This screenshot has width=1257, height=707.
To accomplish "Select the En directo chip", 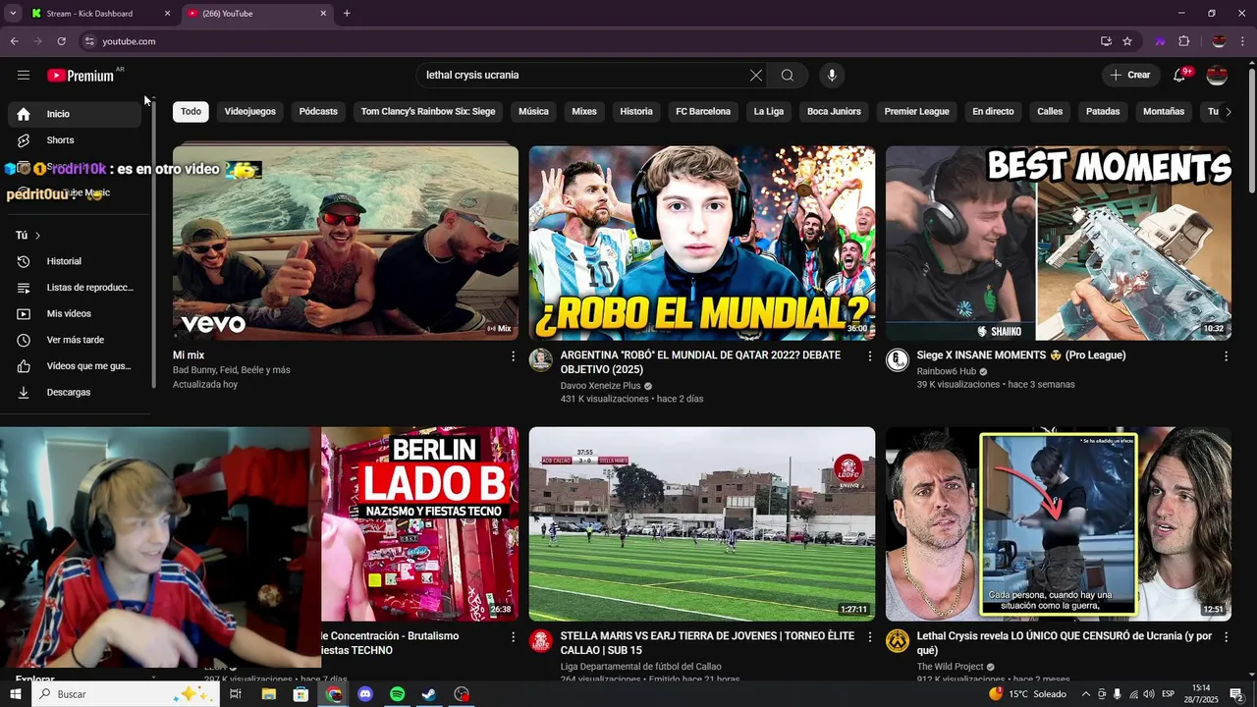I will pos(993,112).
